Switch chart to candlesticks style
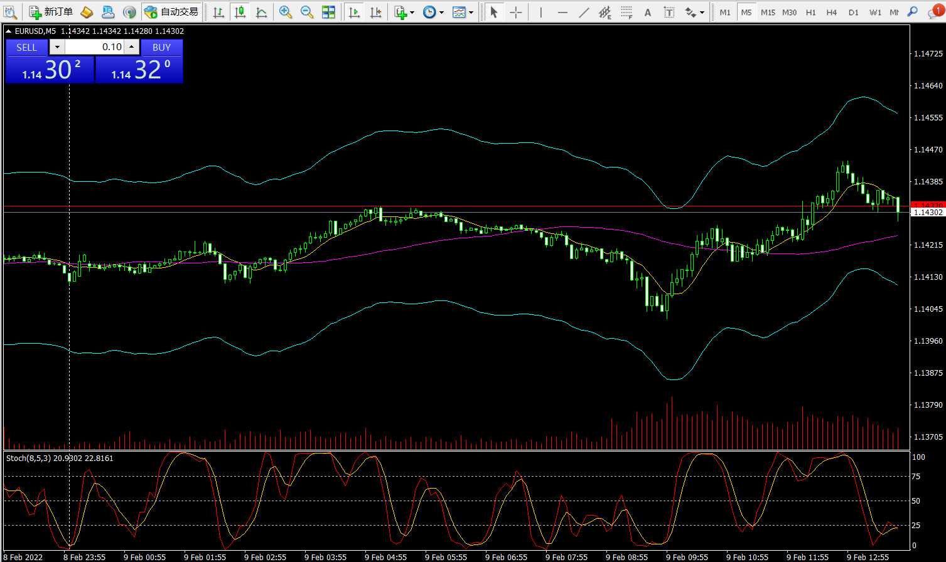The image size is (946, 562). point(240,12)
